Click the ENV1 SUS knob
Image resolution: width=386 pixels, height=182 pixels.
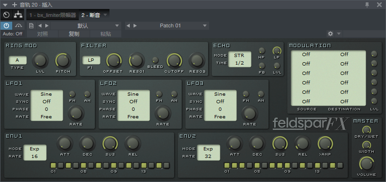point(110,144)
